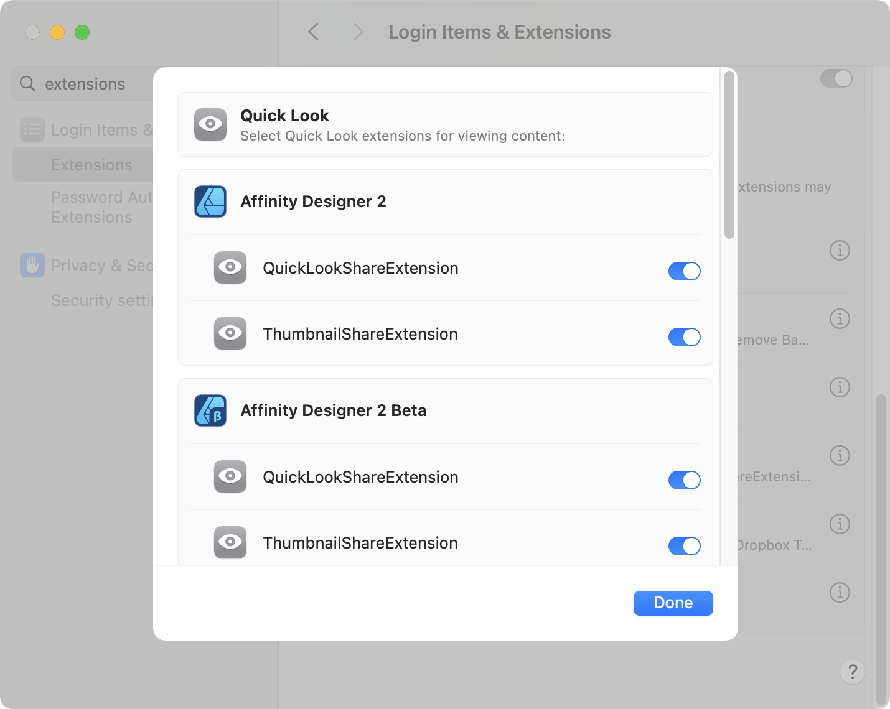Click the Privacy & Security hand icon
The width and height of the screenshot is (890, 709).
point(32,265)
